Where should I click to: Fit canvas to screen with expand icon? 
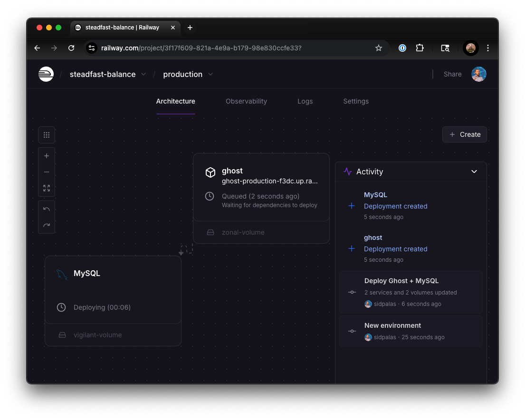click(47, 188)
